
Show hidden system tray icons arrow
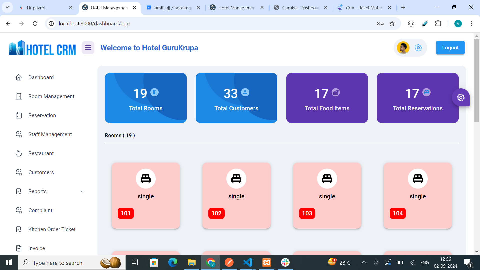364,262
